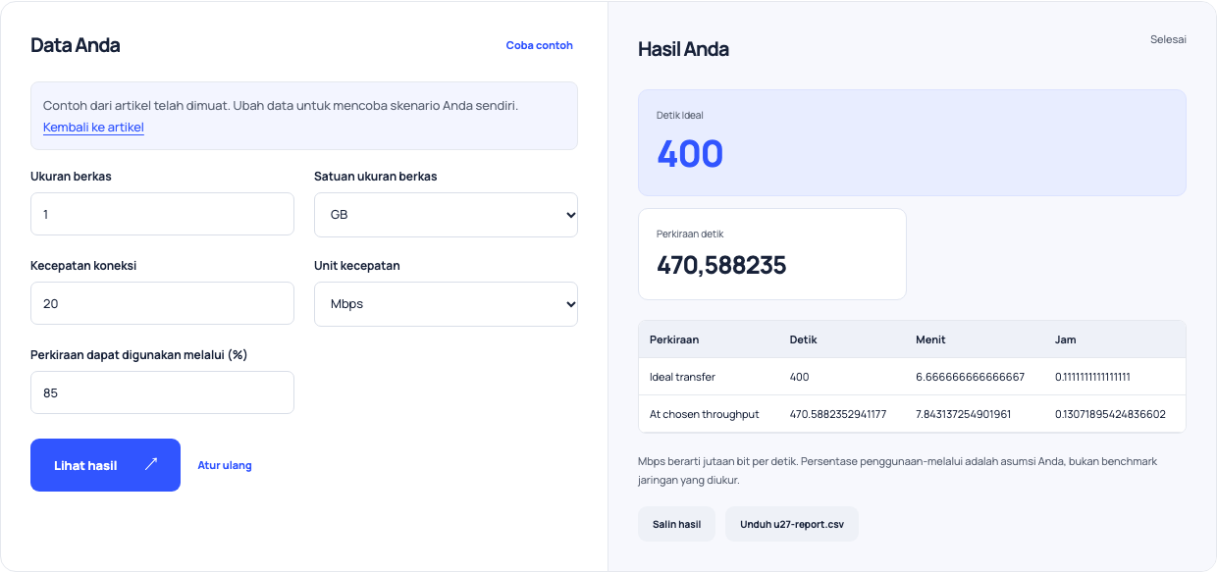This screenshot has width=1217, height=573.
Task: Follow the Kembali ke artikel link
Action: click(x=93, y=127)
